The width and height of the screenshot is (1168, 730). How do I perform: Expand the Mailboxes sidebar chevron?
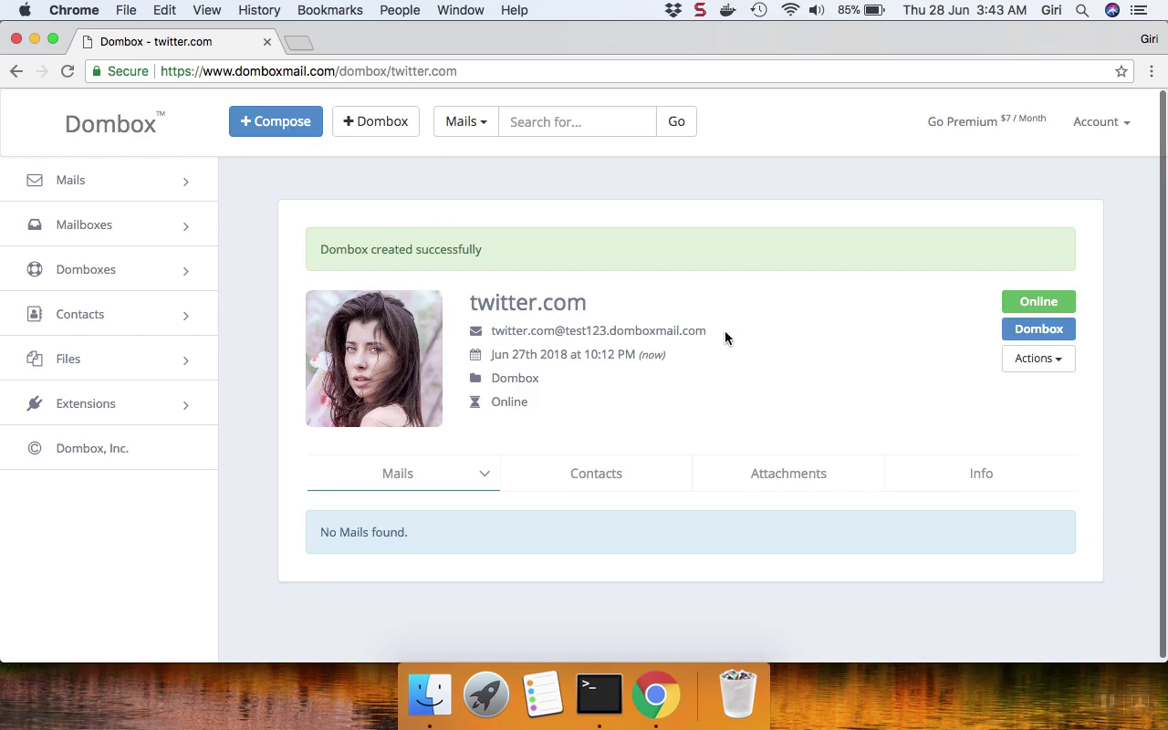(185, 226)
